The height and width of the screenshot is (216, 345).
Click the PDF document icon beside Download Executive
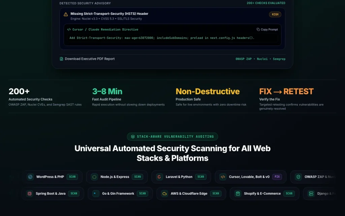pyautogui.click(x=61, y=59)
